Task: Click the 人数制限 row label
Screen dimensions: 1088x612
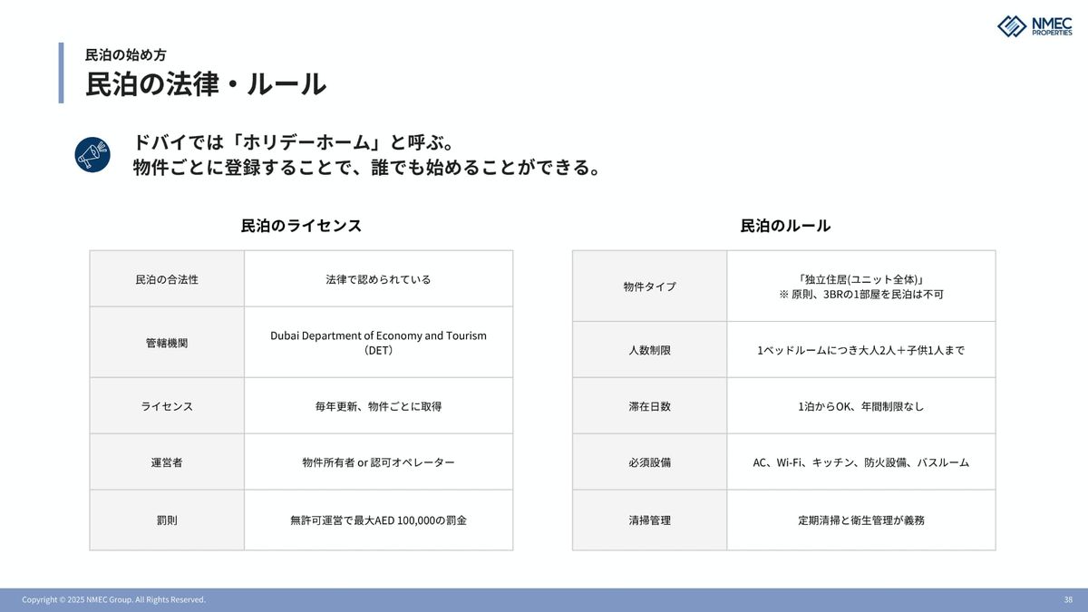Action: pos(649,350)
